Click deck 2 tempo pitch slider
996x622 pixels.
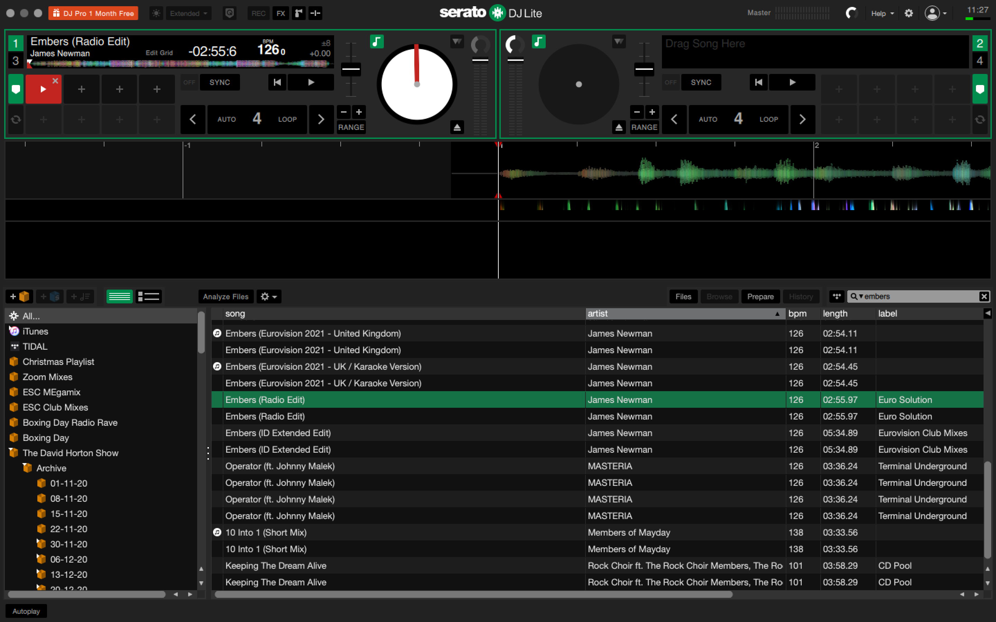point(644,69)
